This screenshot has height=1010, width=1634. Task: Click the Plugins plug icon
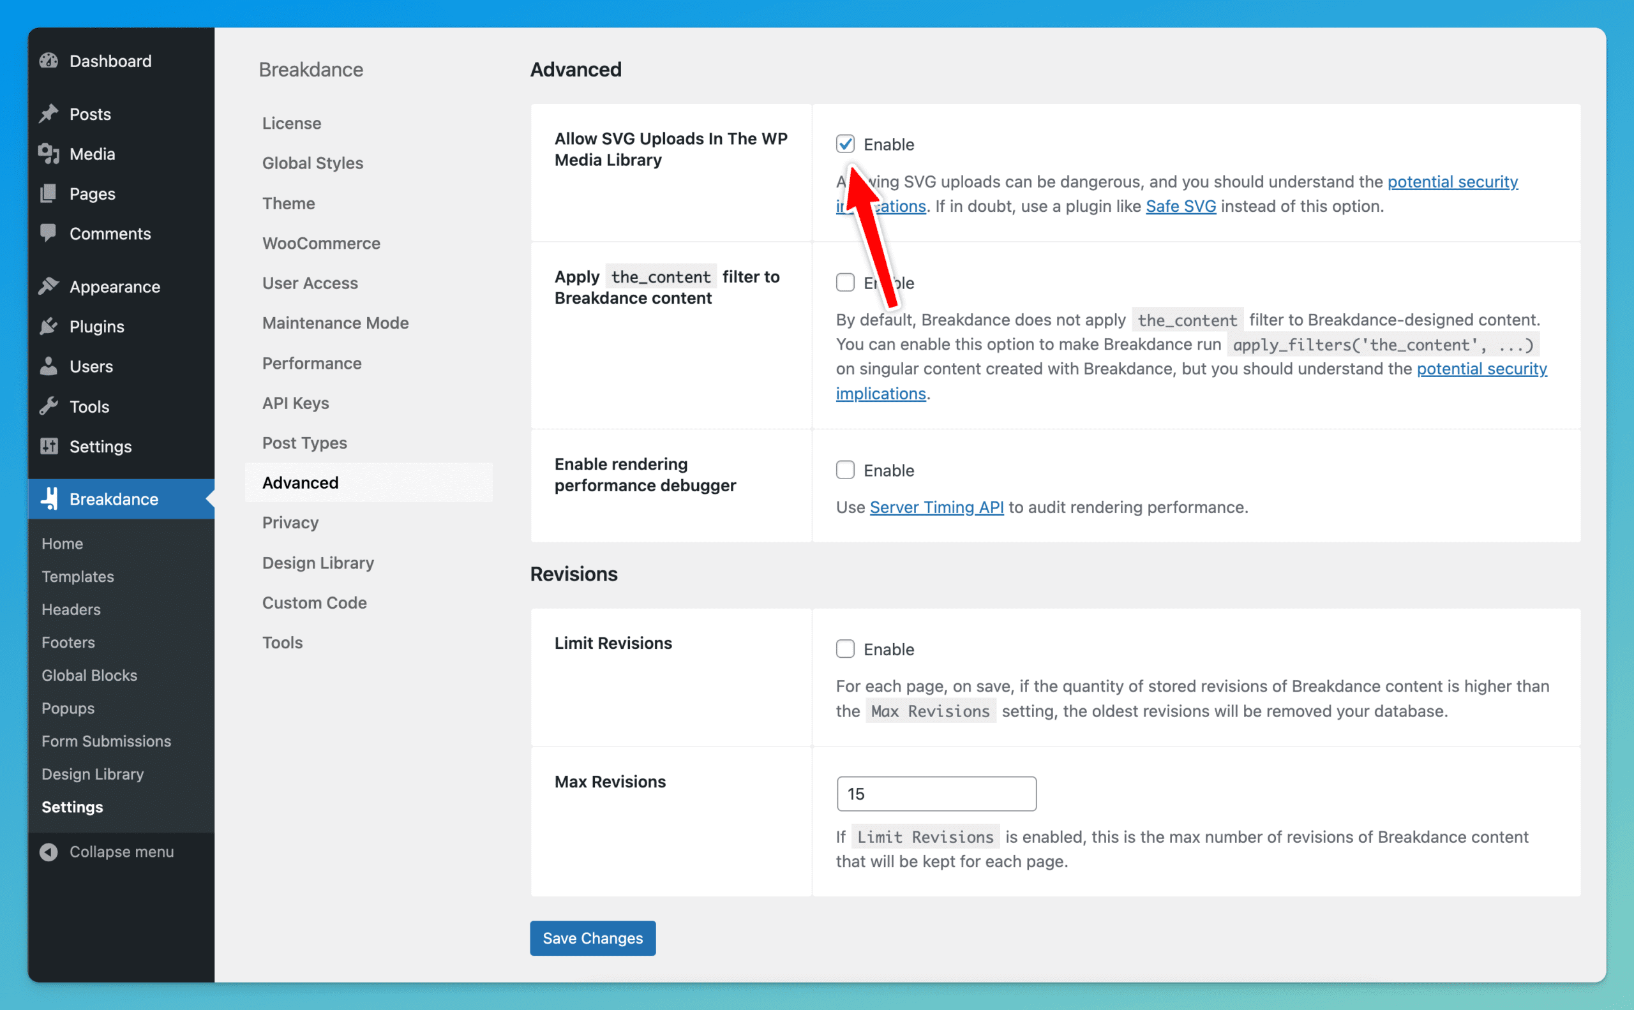49,326
